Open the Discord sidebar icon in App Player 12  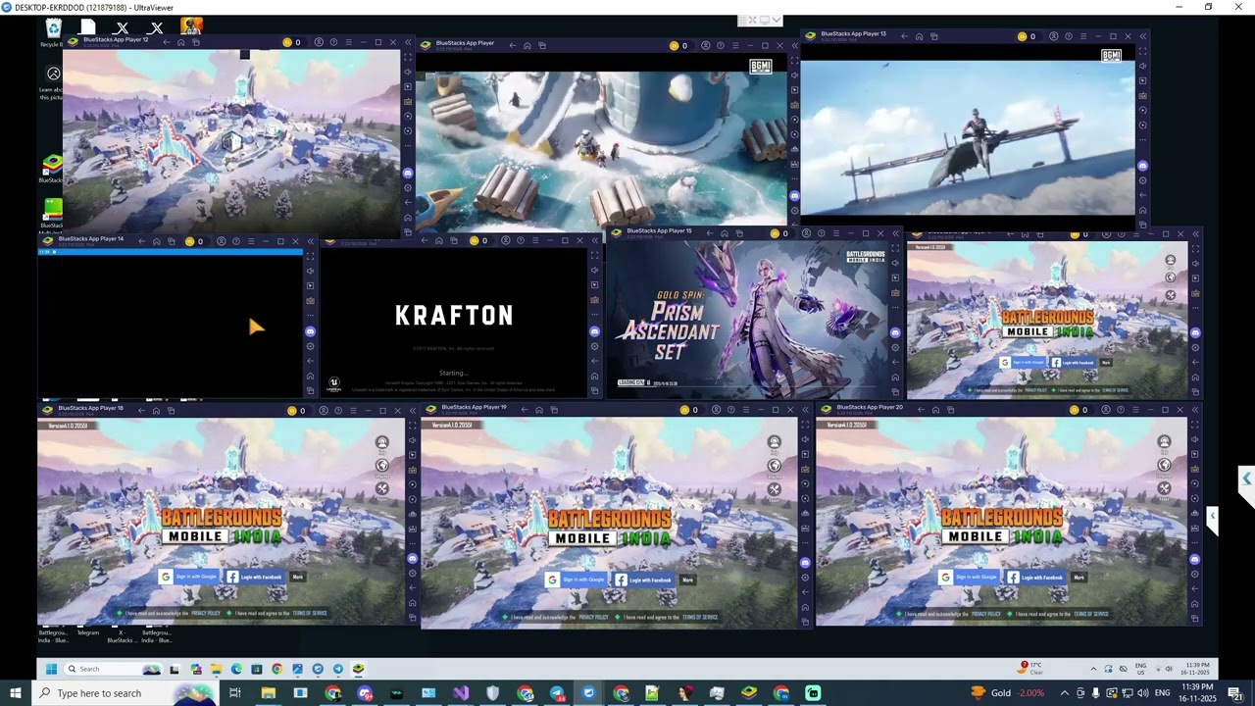408,173
